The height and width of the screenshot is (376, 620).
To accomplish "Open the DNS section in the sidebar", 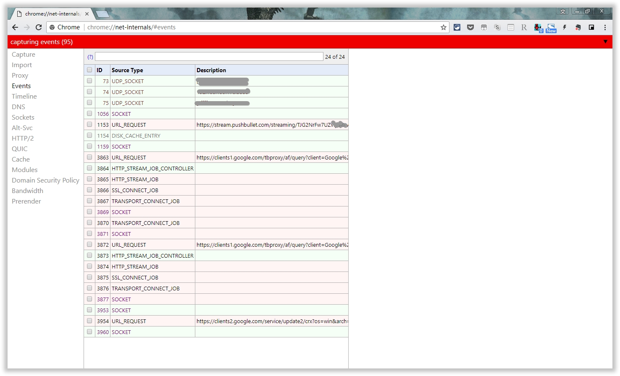I will (18, 107).
